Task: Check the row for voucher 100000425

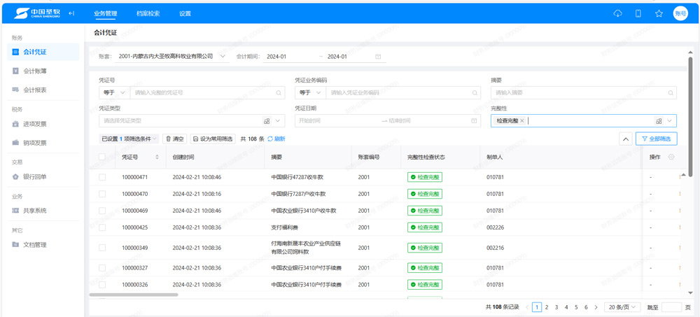Action: 102,227
